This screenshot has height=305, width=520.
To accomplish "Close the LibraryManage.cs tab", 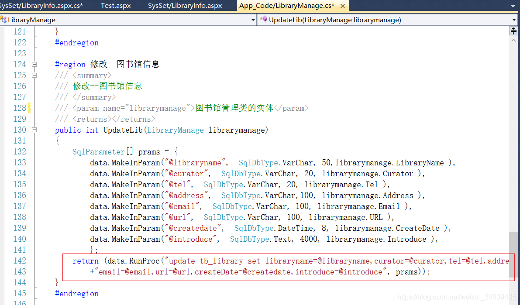I will point(343,6).
